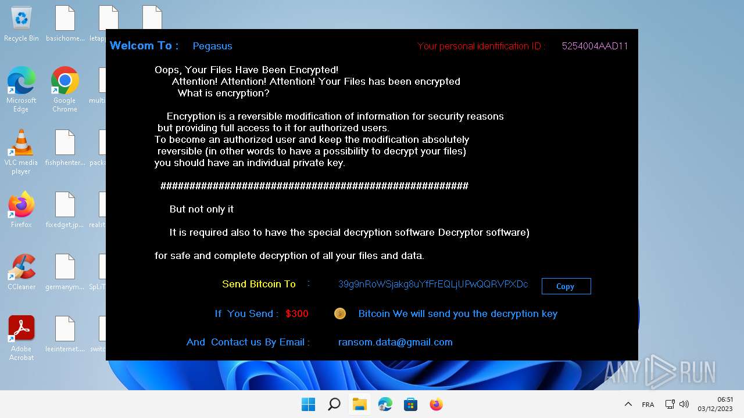Open clock showing 06:51 03/12/2023

coord(715,404)
